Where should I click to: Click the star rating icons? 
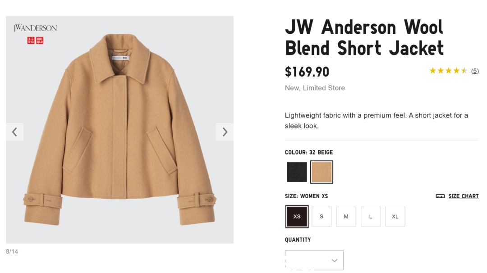449,71
